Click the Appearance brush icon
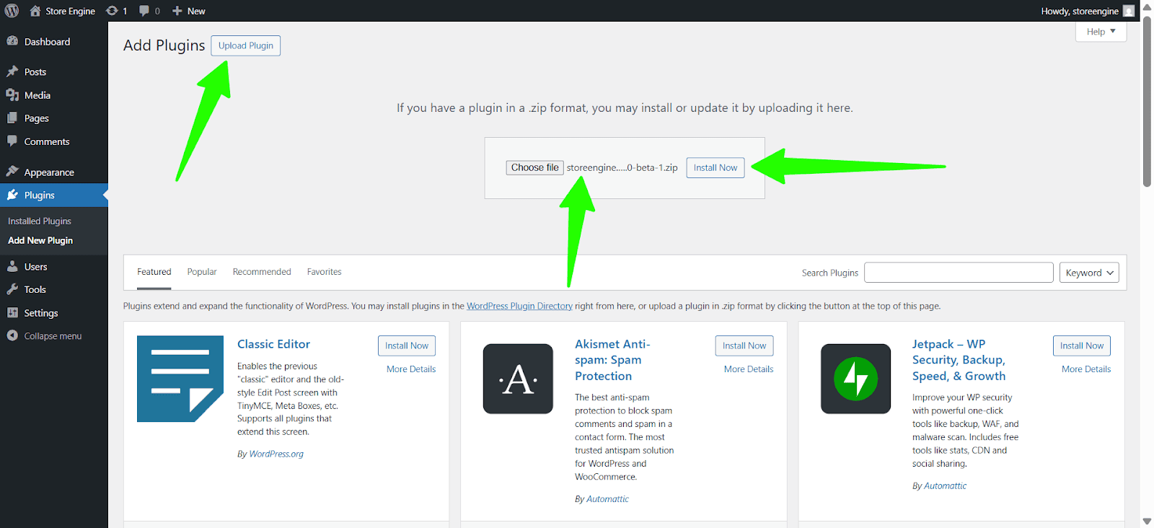The width and height of the screenshot is (1154, 528). [12, 172]
